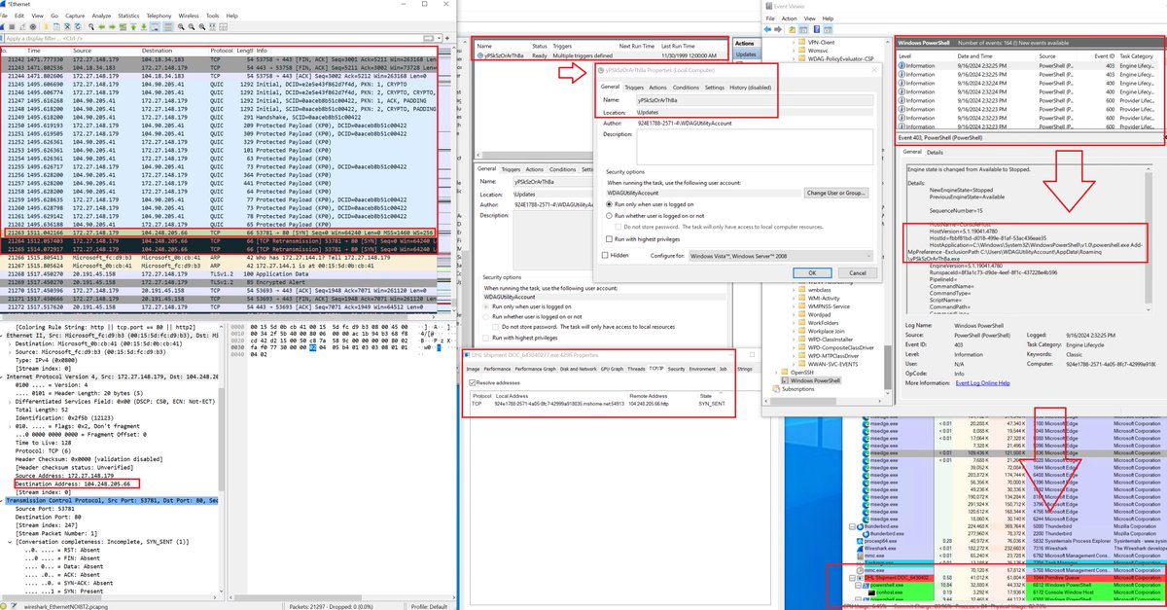Click the Wireshark save capture file icon
The height and width of the screenshot is (610, 1167).
56,27
